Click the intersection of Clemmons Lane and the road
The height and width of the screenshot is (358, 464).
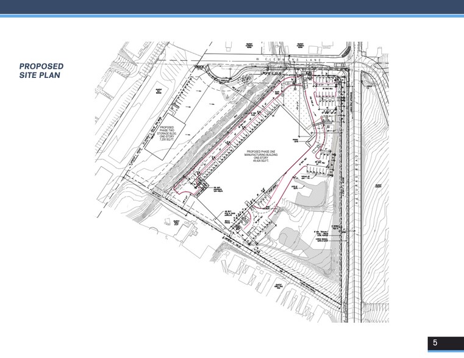352,61
